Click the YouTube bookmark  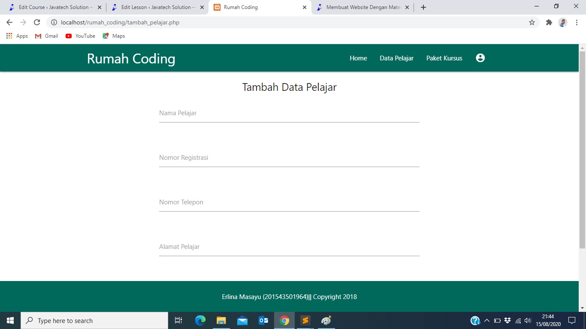pos(80,36)
